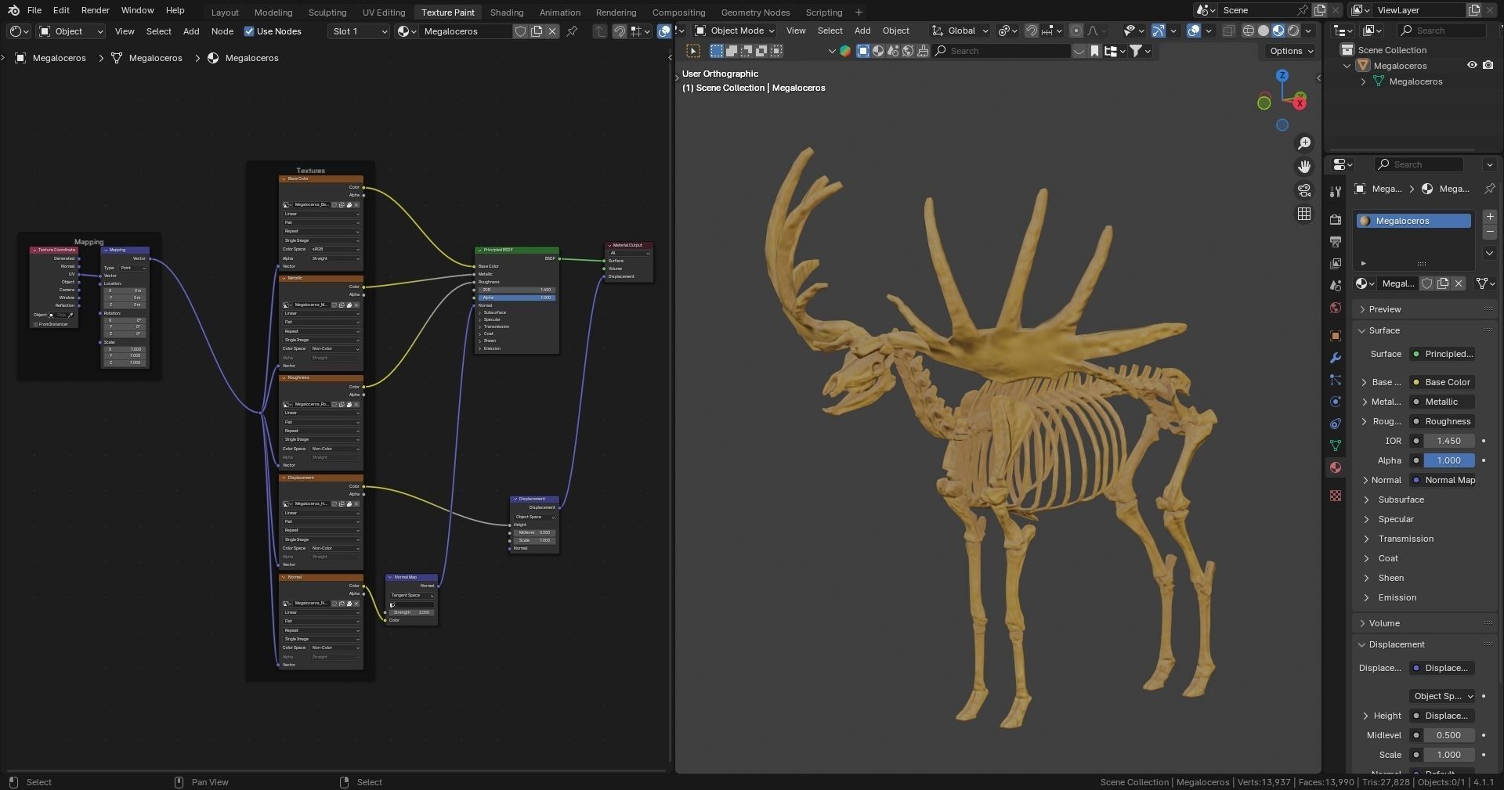Toggle snapping magnet in viewport header

click(1032, 31)
